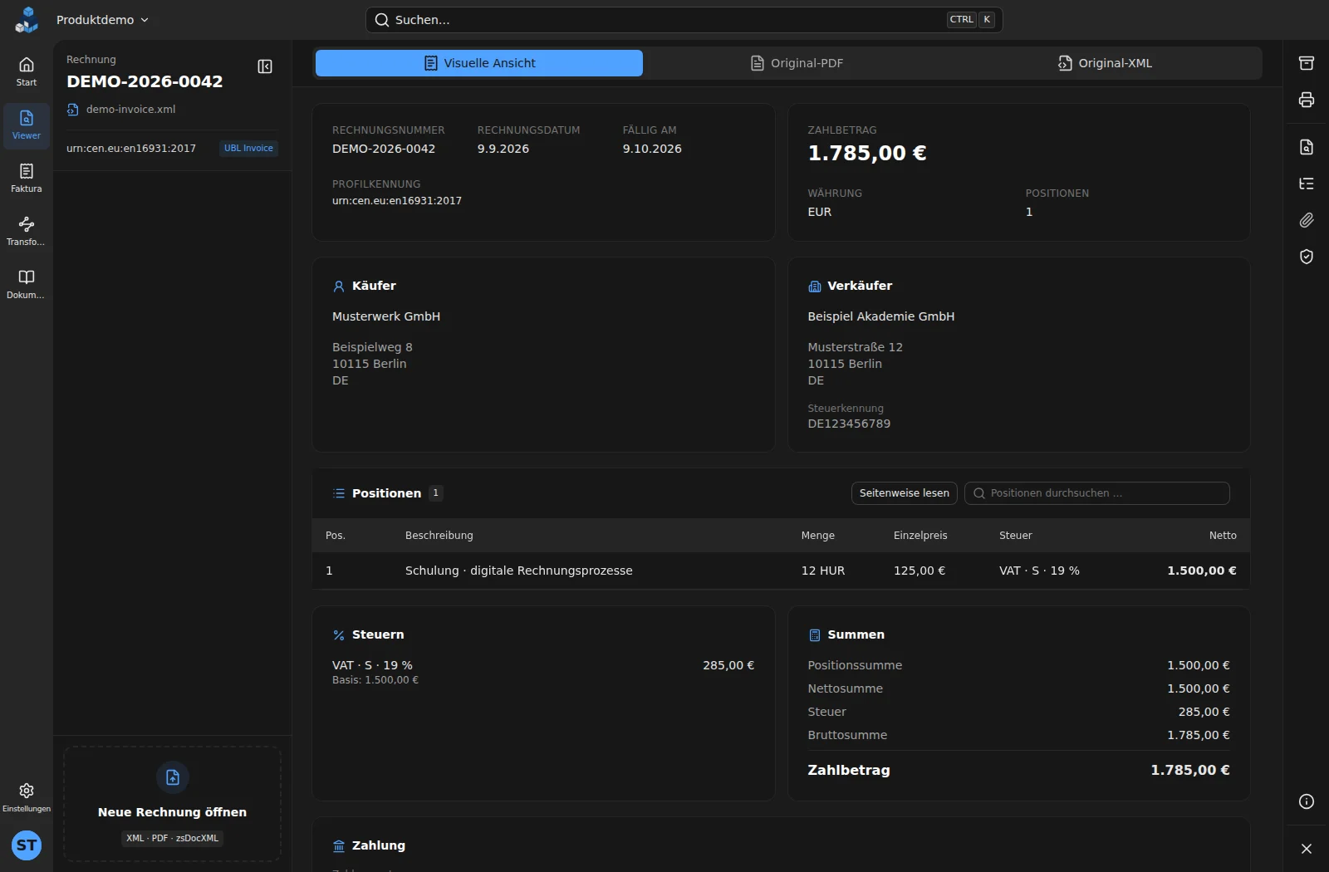Open the structure tree icon in right rail
The height and width of the screenshot is (872, 1329).
tap(1307, 184)
